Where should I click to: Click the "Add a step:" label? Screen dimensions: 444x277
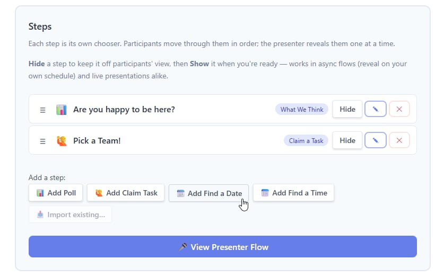click(47, 177)
